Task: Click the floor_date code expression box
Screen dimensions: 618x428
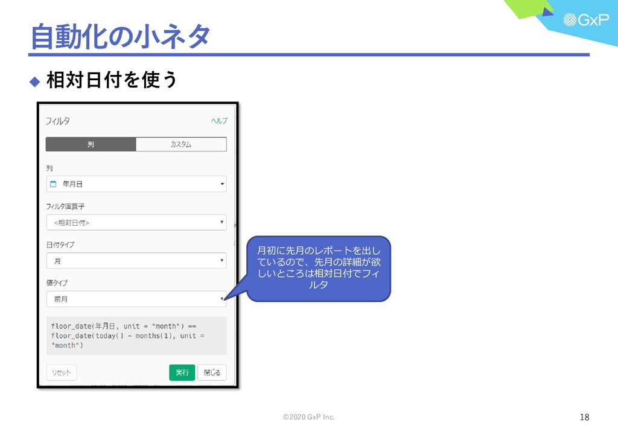Action: point(136,336)
